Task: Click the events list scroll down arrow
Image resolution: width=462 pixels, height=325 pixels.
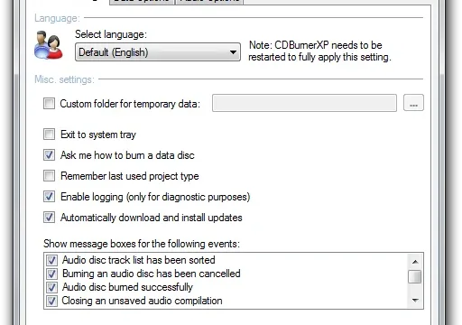Action: [x=415, y=301]
